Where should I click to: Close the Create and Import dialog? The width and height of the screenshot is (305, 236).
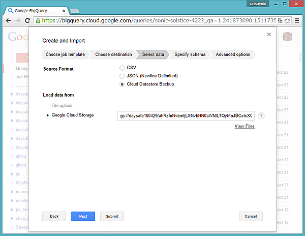269,35
